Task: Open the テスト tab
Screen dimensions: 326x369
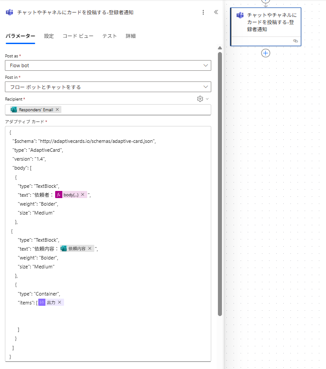Action: click(x=109, y=36)
